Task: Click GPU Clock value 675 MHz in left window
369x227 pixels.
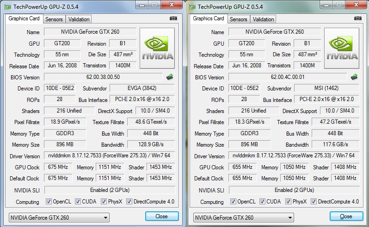Action: point(58,167)
